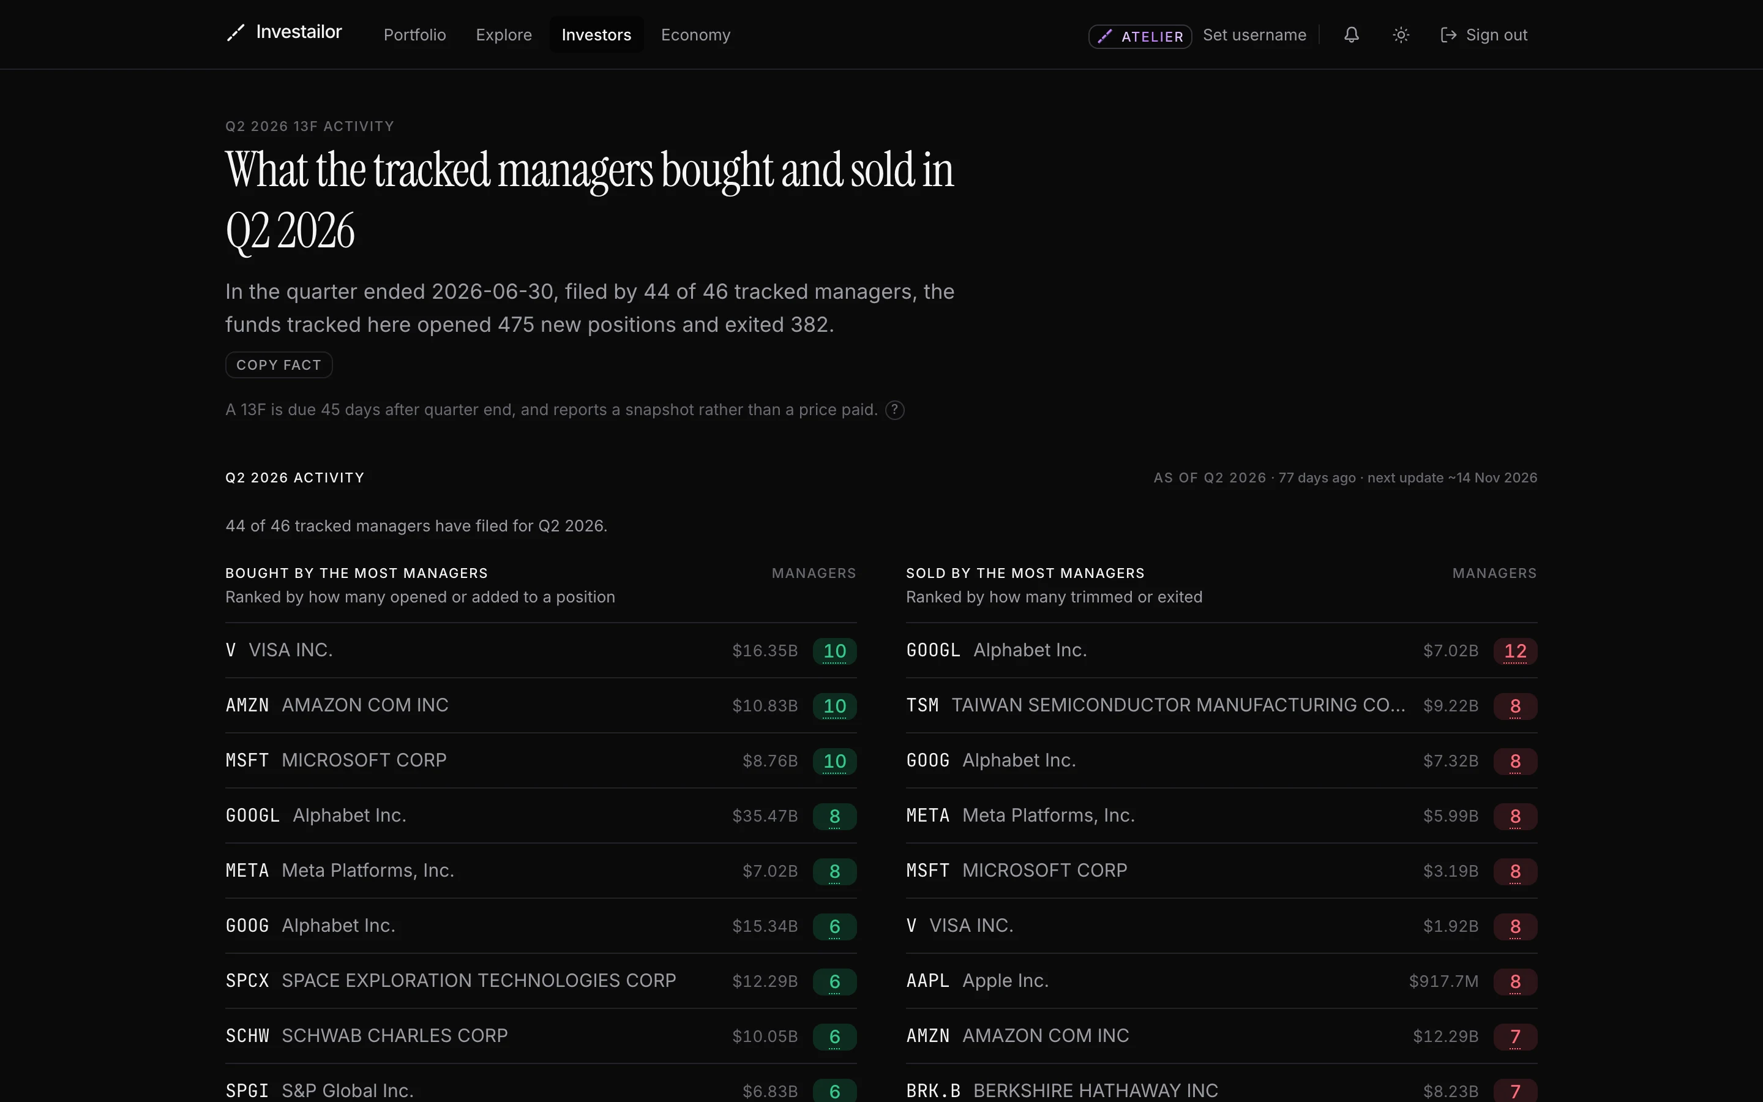Click next update ~14 Nov 2026 text
This screenshot has height=1102, width=1763.
coord(1452,478)
